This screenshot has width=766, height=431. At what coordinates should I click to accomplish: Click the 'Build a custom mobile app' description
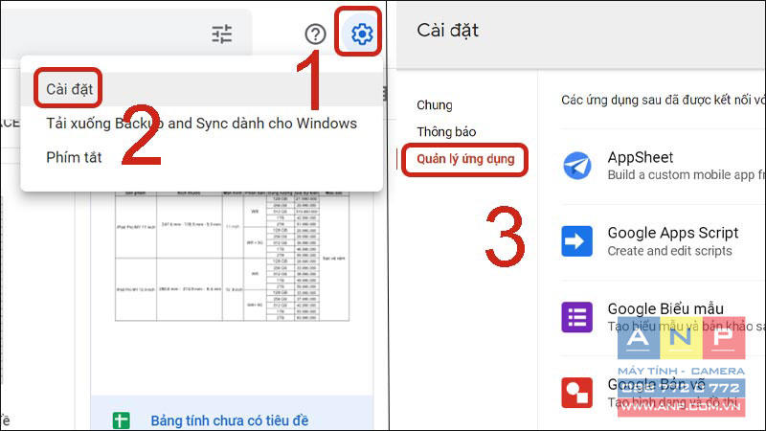click(x=686, y=175)
